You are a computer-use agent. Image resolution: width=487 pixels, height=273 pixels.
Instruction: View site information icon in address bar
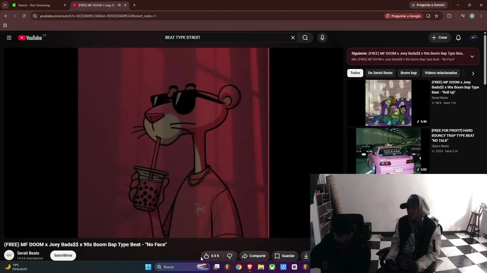coord(35,16)
